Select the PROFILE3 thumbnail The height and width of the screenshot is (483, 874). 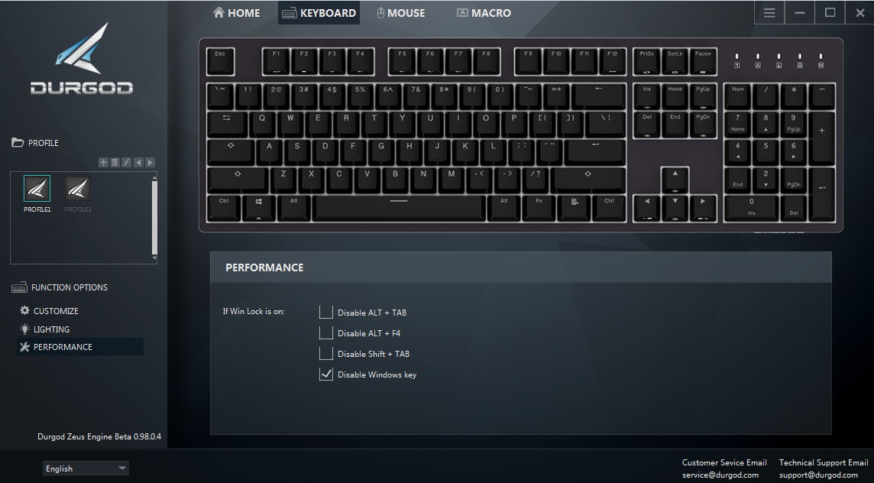click(77, 194)
